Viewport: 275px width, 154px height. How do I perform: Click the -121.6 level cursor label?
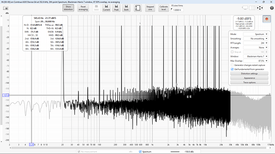click(6, 95)
